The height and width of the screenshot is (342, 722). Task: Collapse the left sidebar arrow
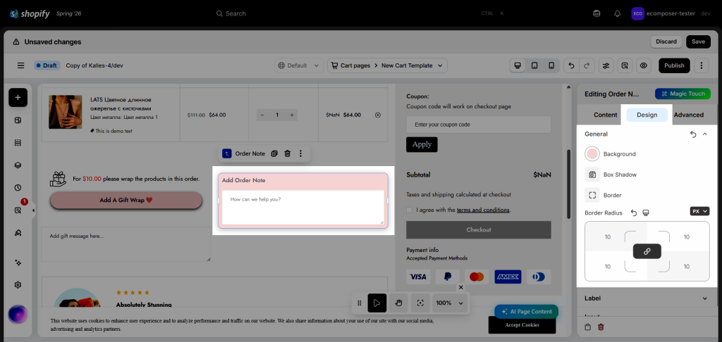click(x=33, y=210)
